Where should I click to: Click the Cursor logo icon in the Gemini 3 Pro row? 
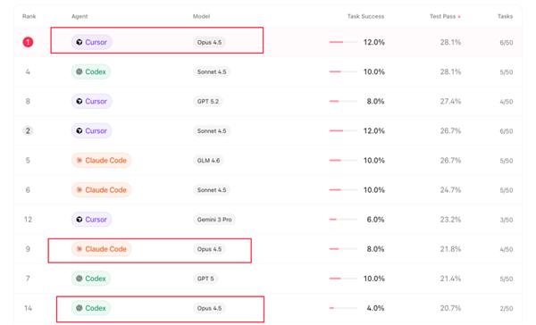click(80, 220)
